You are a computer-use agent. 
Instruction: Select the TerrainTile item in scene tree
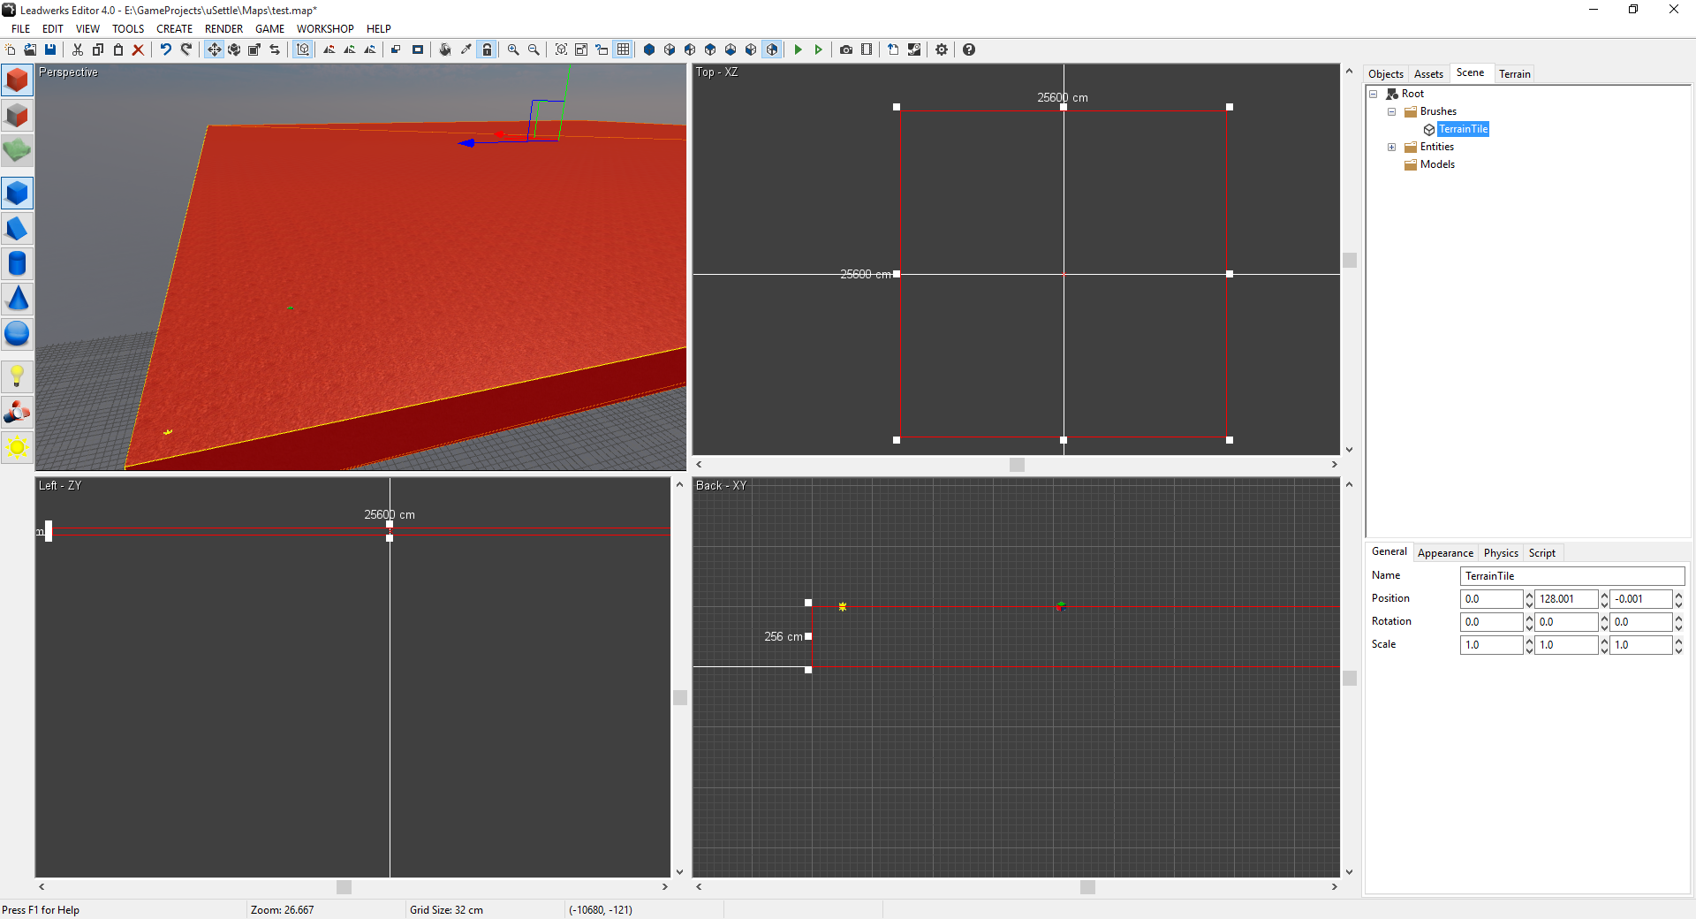coord(1463,129)
